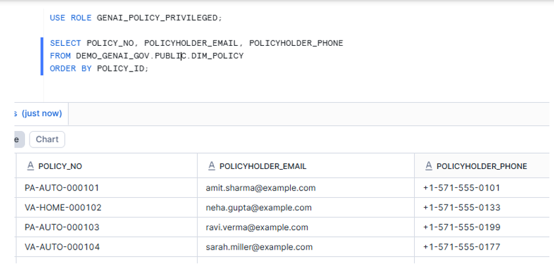Click the sarah.miller@example.com email cell
The height and width of the screenshot is (264, 554).
(x=259, y=247)
